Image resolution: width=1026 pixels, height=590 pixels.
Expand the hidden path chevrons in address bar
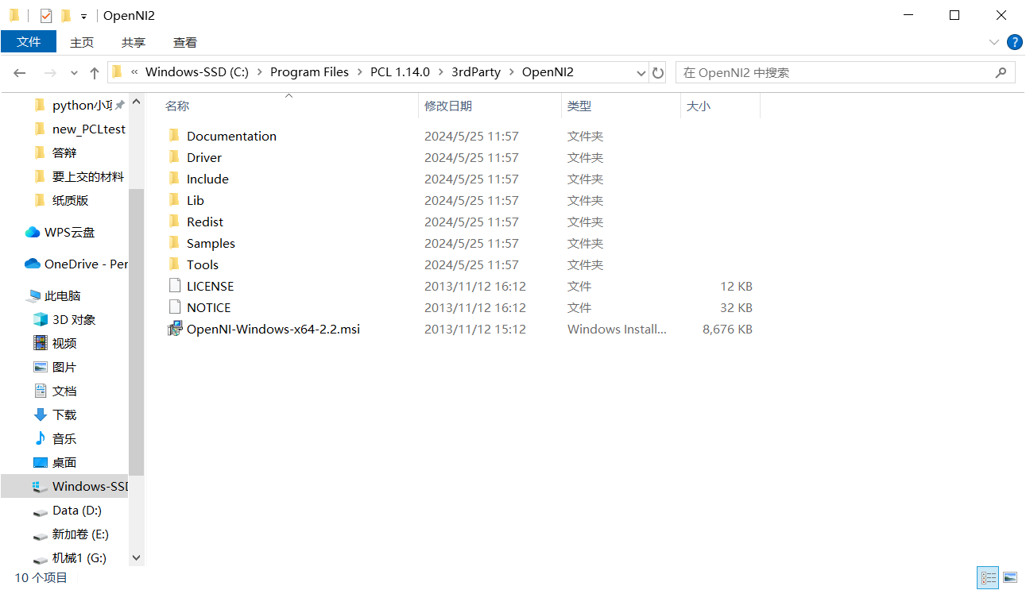(x=134, y=72)
